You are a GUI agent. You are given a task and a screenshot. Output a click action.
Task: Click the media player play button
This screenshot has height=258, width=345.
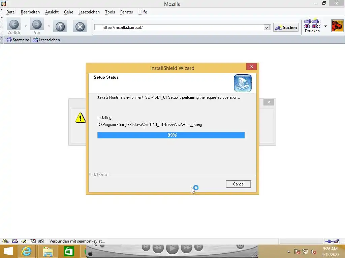tap(172, 249)
